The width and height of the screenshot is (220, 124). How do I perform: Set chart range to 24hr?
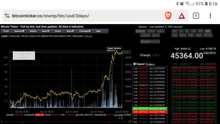click(200, 31)
